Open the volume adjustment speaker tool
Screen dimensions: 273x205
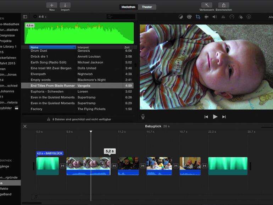point(215,17)
